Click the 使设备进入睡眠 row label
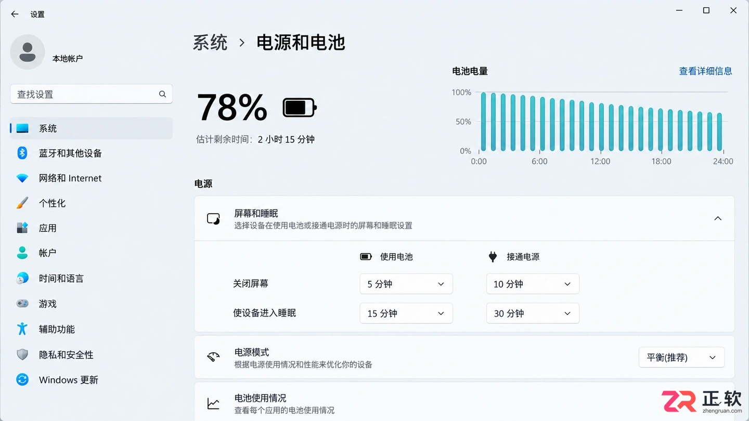749x421 pixels. click(x=264, y=313)
